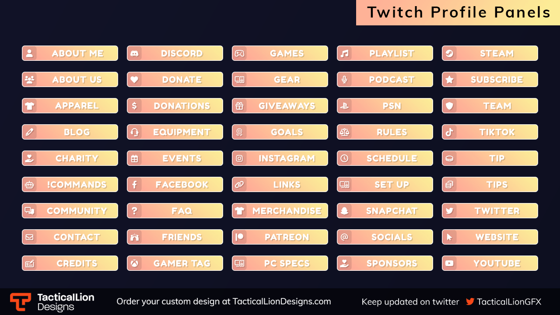Click the PlayStation PSN icon
This screenshot has height=315, width=560.
(344, 106)
